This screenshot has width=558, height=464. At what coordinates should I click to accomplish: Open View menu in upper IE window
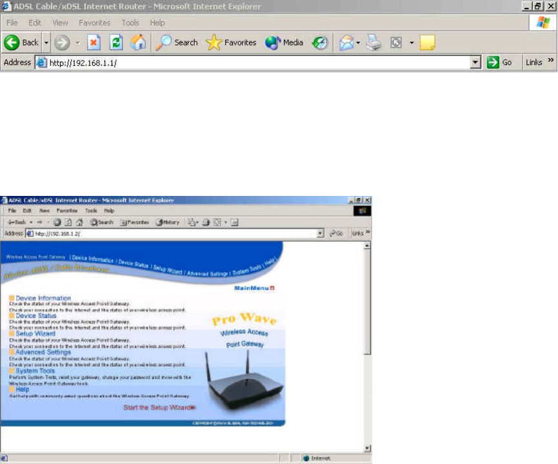pos(60,23)
